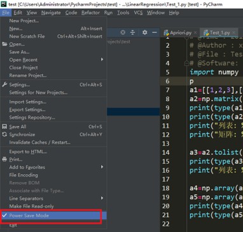This screenshot has width=243, height=232.
Task: Open Settings... with wrench icon
Action: coord(53,85)
